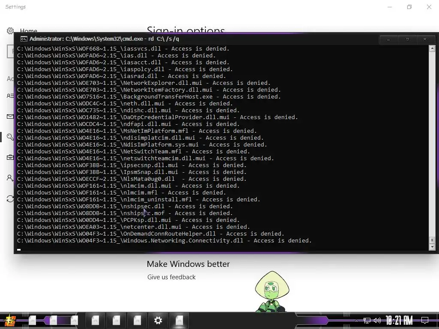This screenshot has width=439, height=329.
Task: Restore down the Settings window
Action: coord(409,7)
